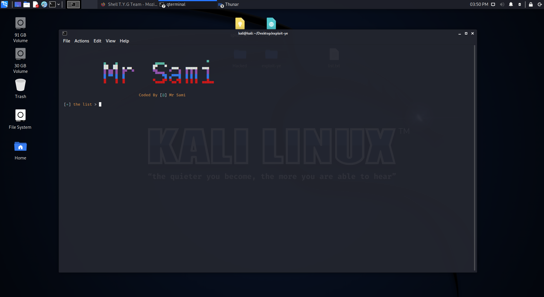Select the teal globe file on desktop

click(271, 23)
